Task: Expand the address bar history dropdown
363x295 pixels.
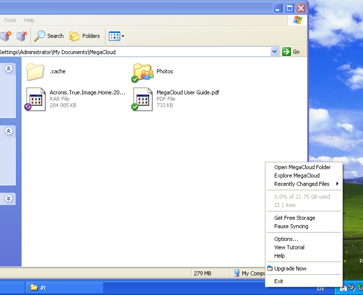Action: (x=274, y=52)
